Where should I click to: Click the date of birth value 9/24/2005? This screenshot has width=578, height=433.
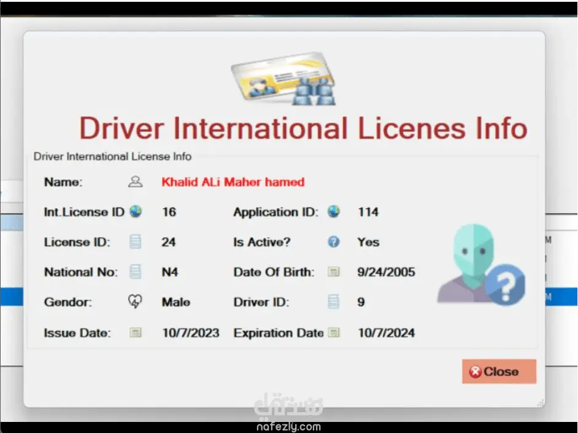tap(386, 271)
